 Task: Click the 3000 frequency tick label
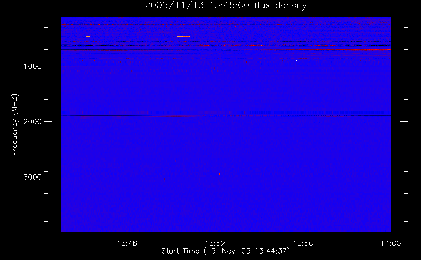[x=33, y=177]
